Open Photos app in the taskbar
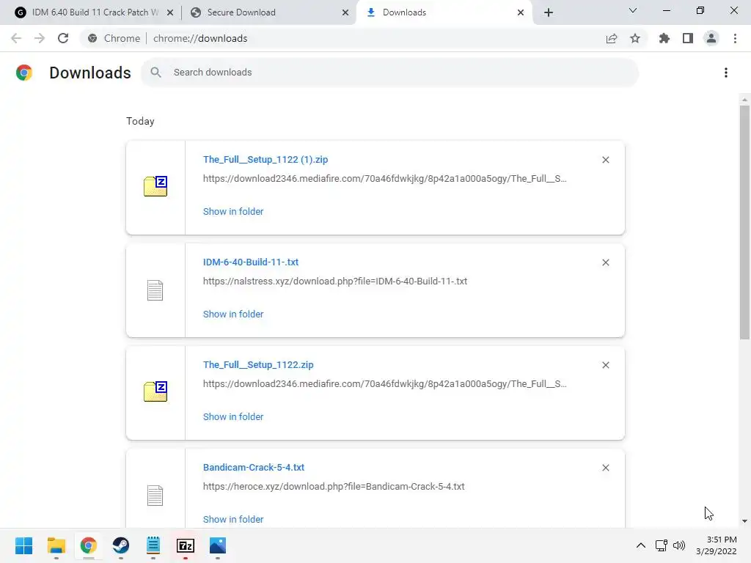The image size is (751, 563). [217, 545]
